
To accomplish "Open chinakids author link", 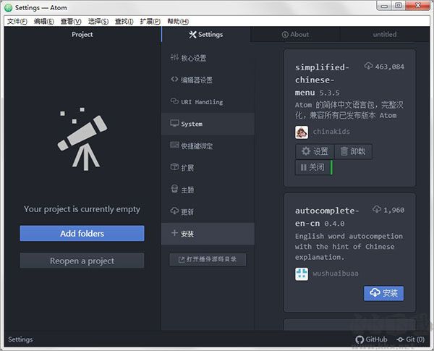I will [x=331, y=132].
